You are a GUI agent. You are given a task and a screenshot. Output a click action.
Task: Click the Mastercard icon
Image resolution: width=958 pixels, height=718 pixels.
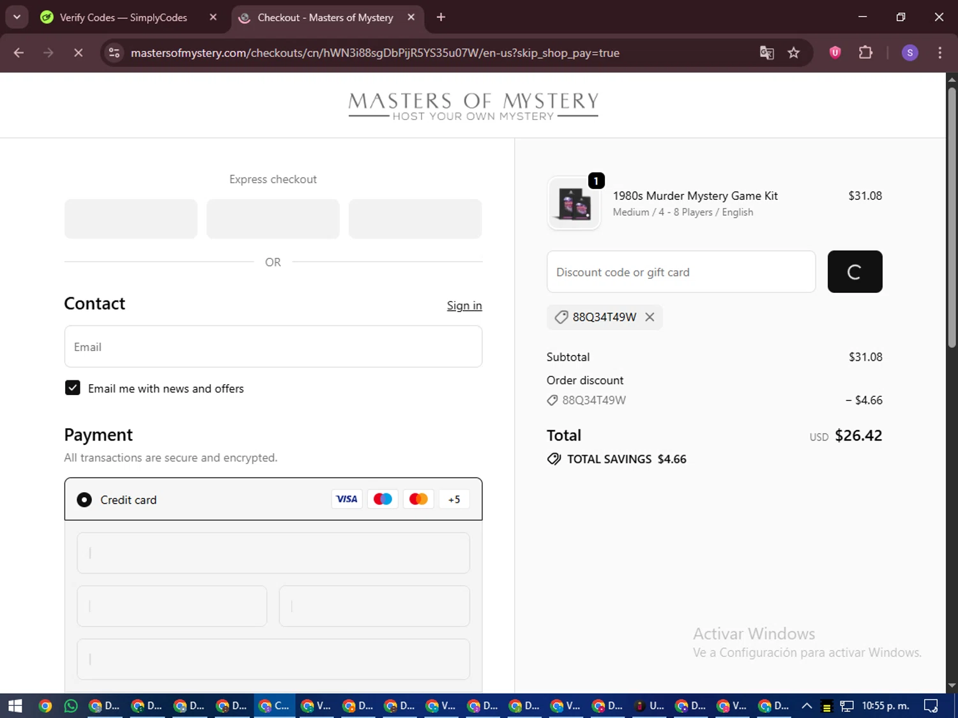point(418,499)
